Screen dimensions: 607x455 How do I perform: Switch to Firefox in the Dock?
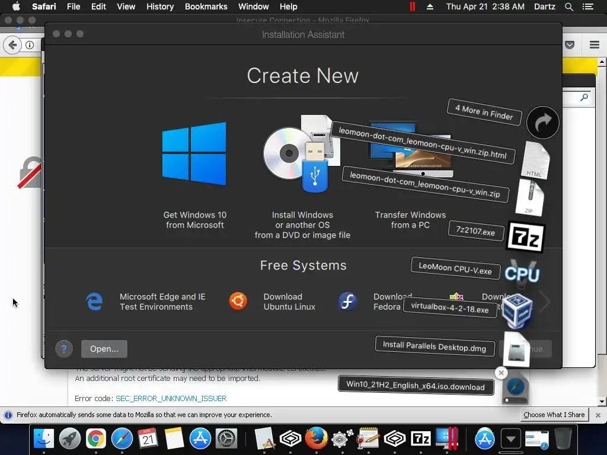click(x=317, y=438)
